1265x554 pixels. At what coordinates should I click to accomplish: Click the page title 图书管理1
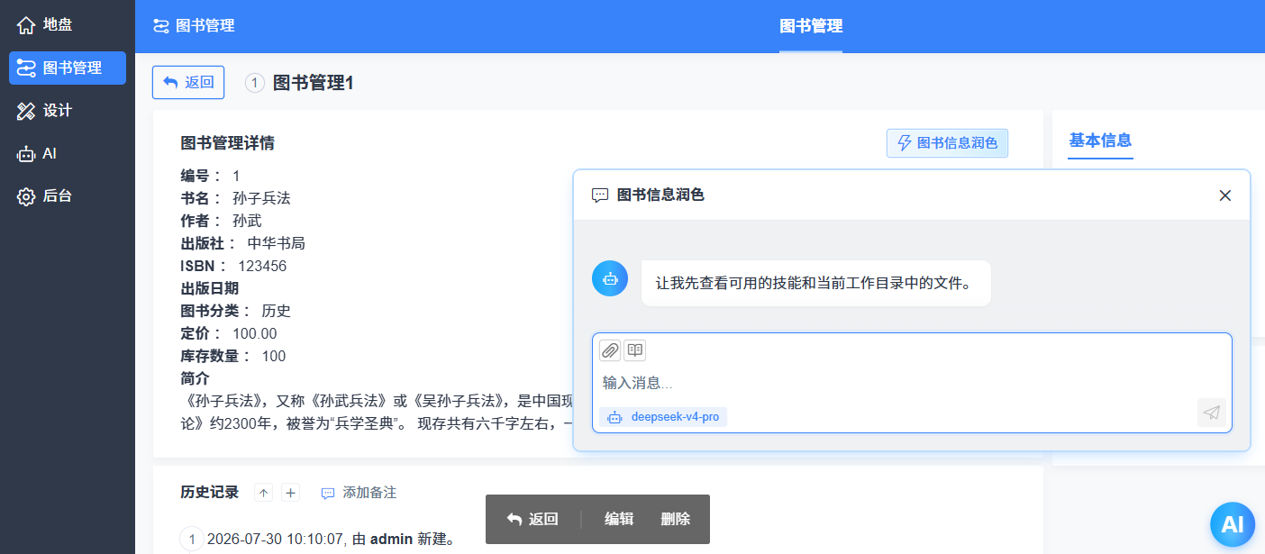point(314,83)
